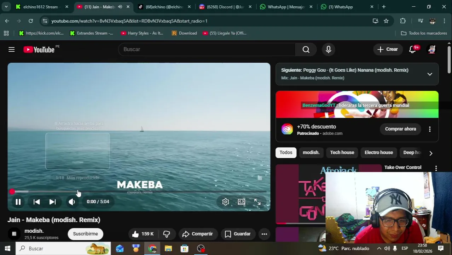Enter fullscreen video mode
Screen dimensions: 452x255
(257, 202)
